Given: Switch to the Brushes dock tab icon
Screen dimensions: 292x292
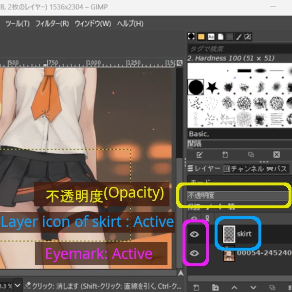Looking at the screenshot, I should 191,36.
